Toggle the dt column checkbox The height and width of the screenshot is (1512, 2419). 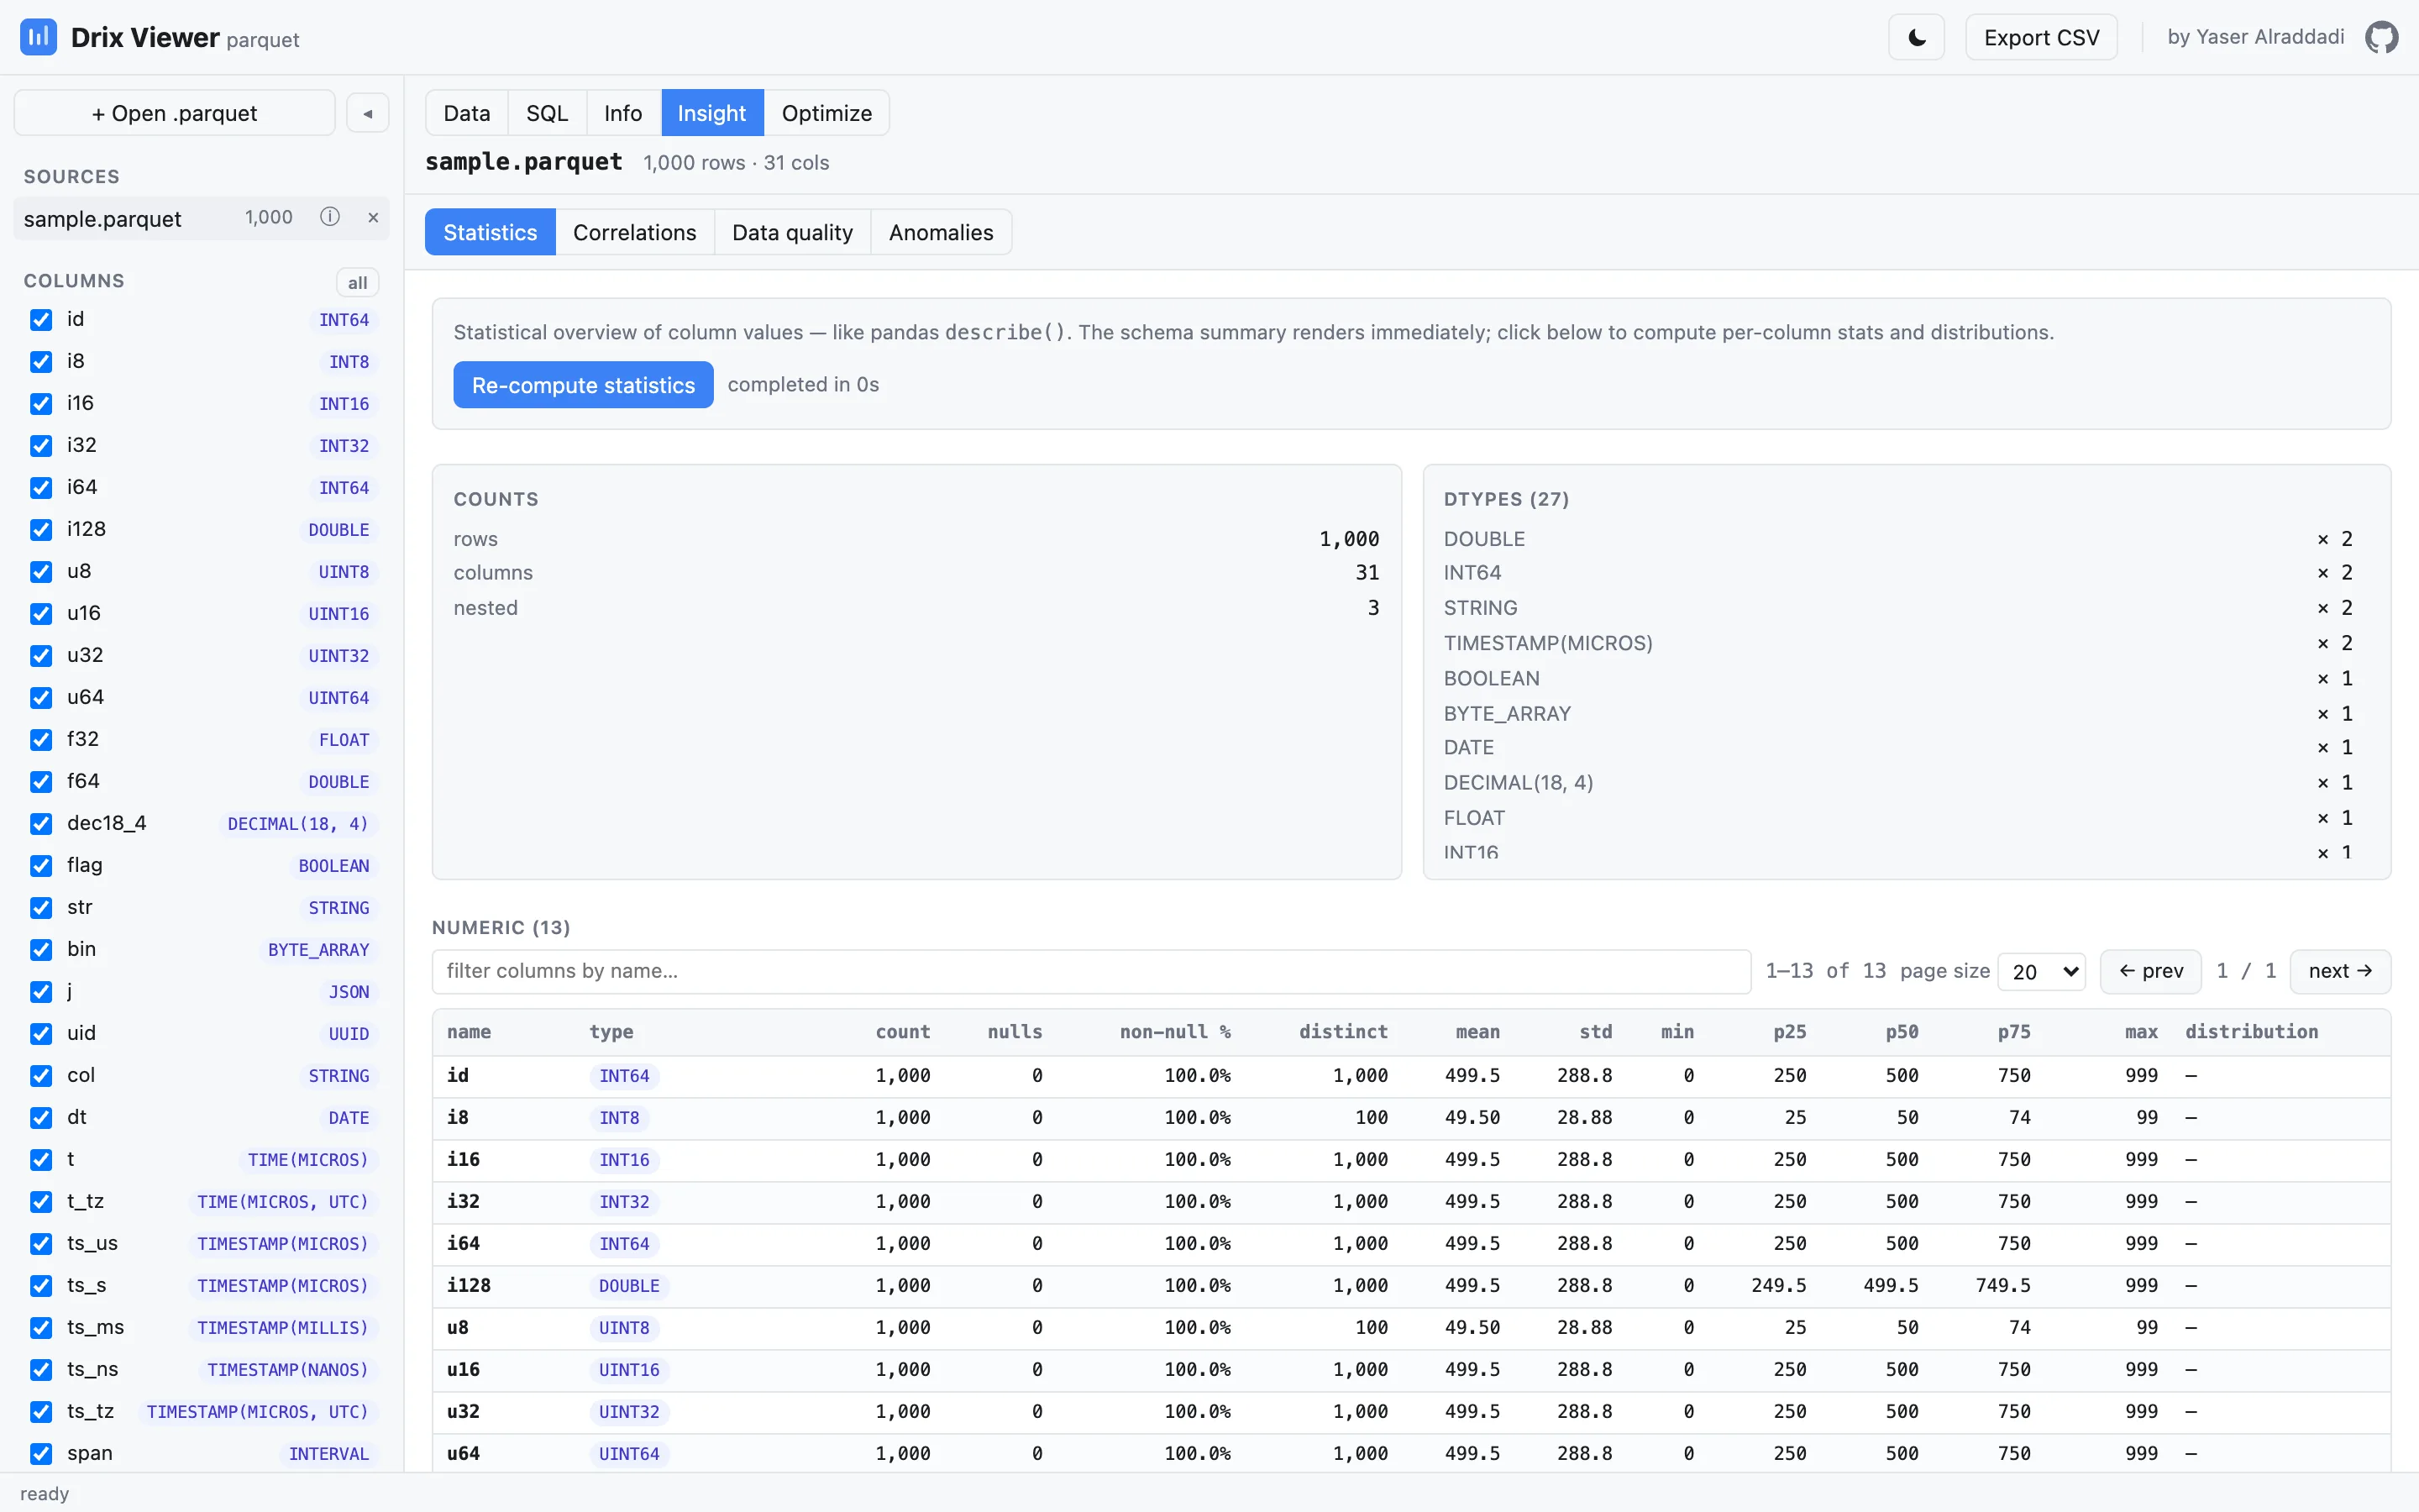click(x=41, y=1118)
